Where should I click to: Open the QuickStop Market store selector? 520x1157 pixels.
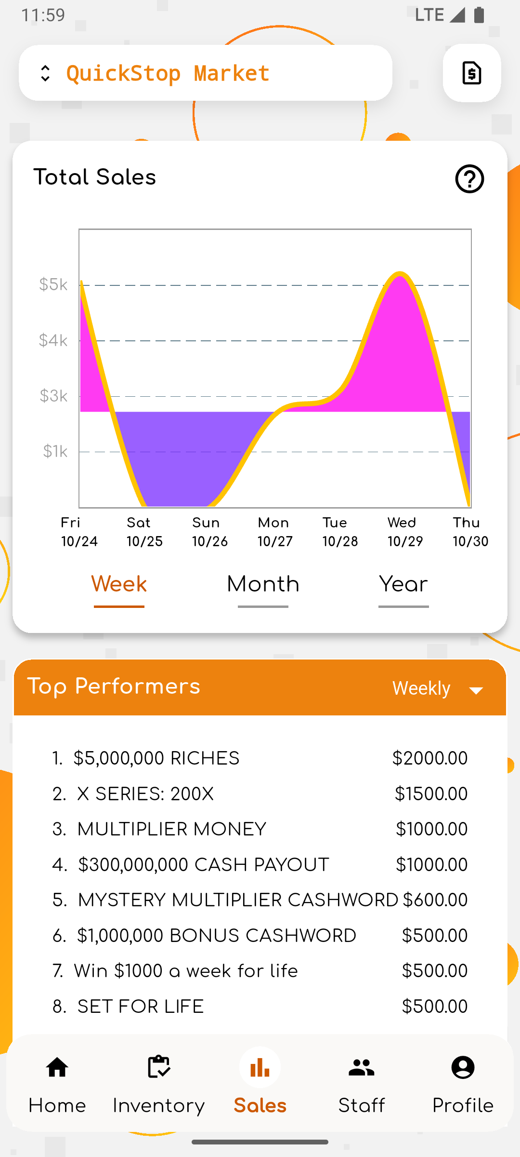(x=168, y=73)
